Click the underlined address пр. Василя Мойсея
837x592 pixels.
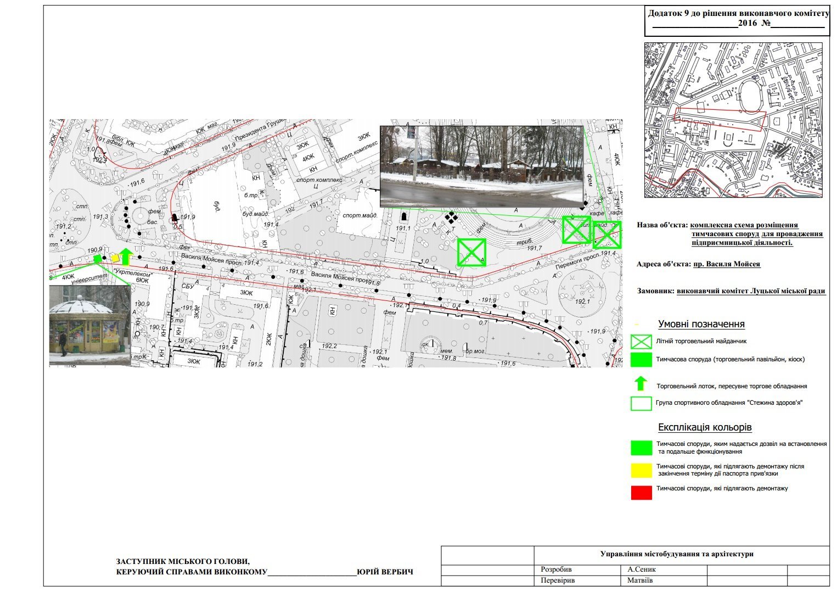click(726, 264)
